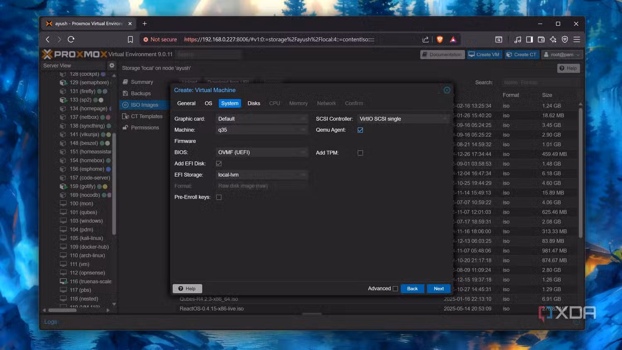
Task: Click the share icon in the address bar
Action: tap(425, 39)
